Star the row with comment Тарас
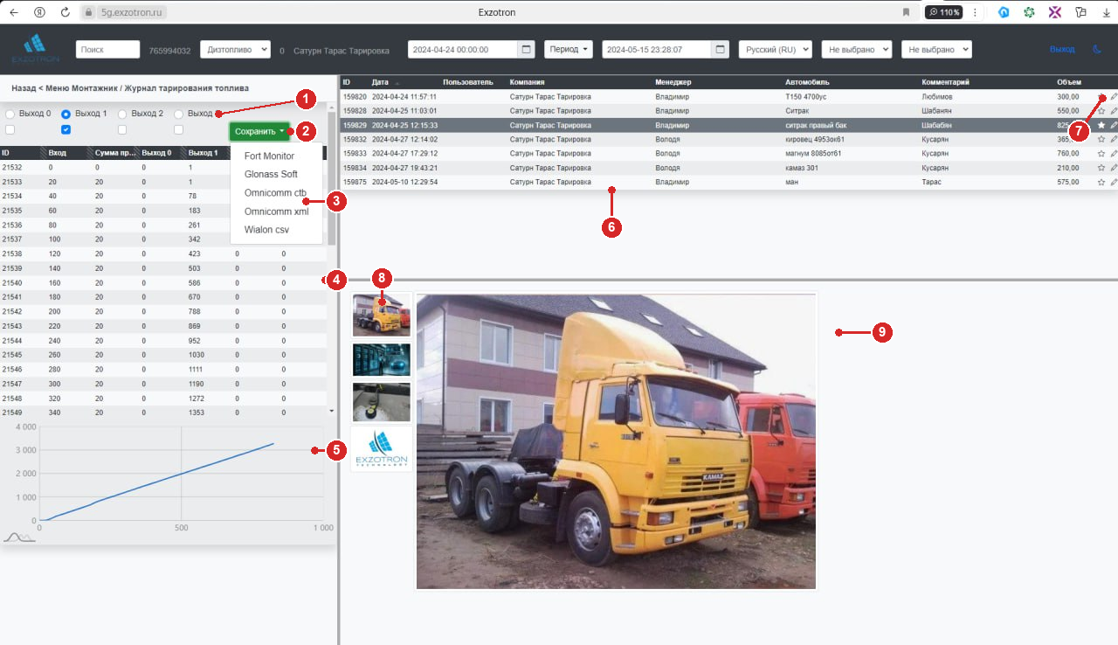The width and height of the screenshot is (1118, 645). point(1101,182)
